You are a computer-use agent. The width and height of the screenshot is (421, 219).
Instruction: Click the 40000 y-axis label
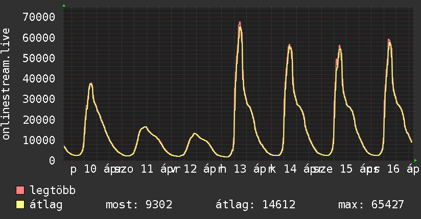pyautogui.click(x=39, y=78)
